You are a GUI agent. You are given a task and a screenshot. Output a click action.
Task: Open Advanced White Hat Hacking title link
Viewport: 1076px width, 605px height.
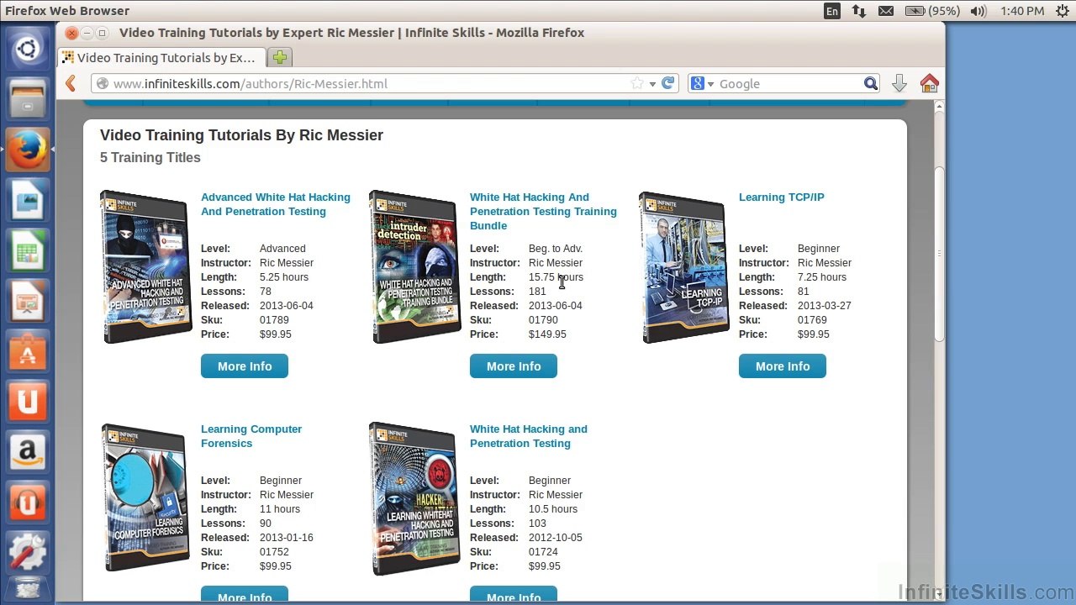(x=276, y=204)
